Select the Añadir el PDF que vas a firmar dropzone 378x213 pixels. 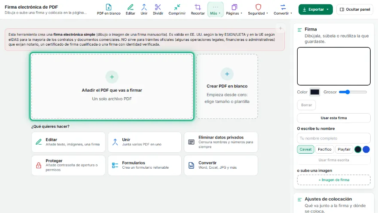tap(112, 86)
